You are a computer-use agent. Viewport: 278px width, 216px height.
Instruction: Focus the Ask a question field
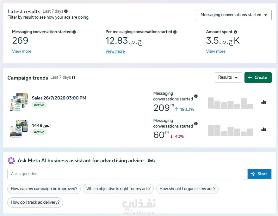coord(127,174)
